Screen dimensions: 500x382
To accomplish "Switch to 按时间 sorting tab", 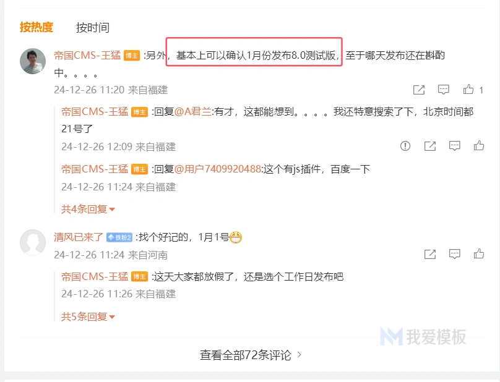I will (x=92, y=28).
